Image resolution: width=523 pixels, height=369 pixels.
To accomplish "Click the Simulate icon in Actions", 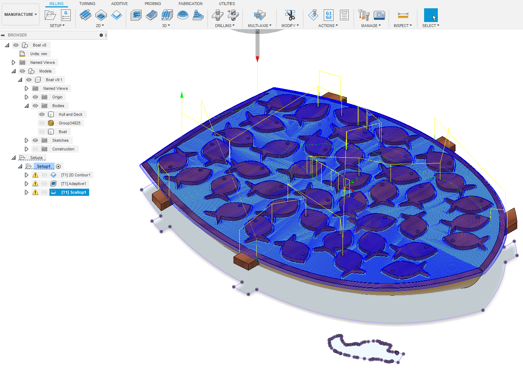I will tap(313, 15).
